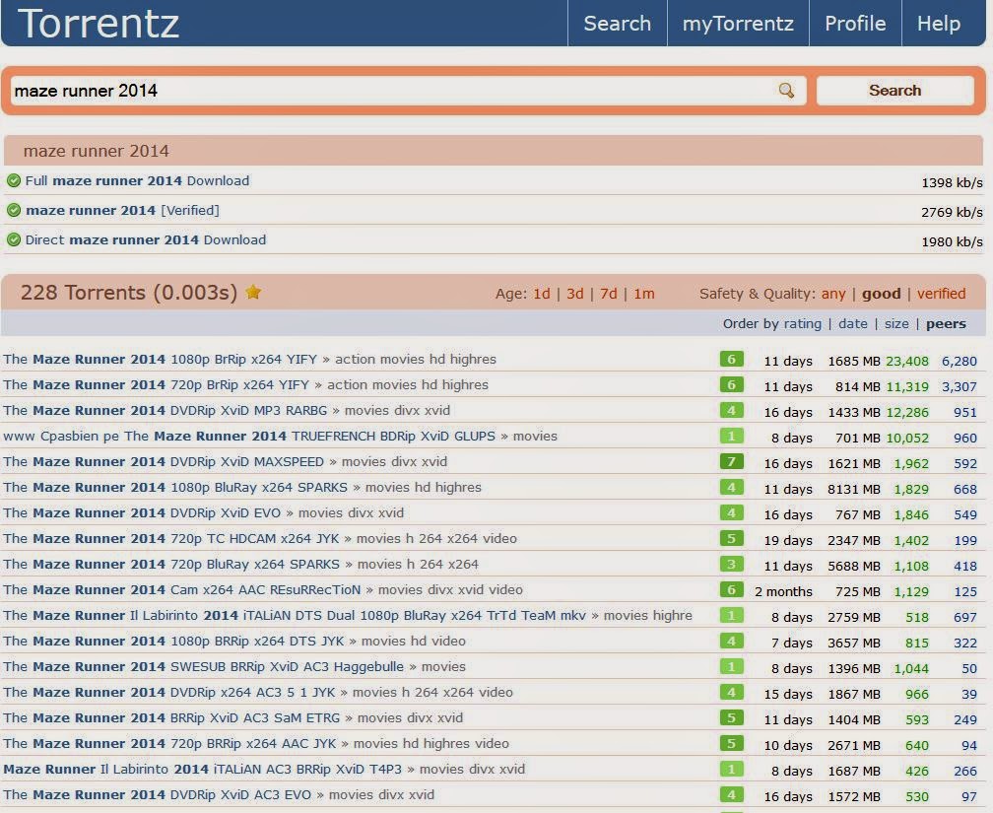Set Safety & Quality to any
Viewport: 993px width, 813px height.
pos(833,294)
